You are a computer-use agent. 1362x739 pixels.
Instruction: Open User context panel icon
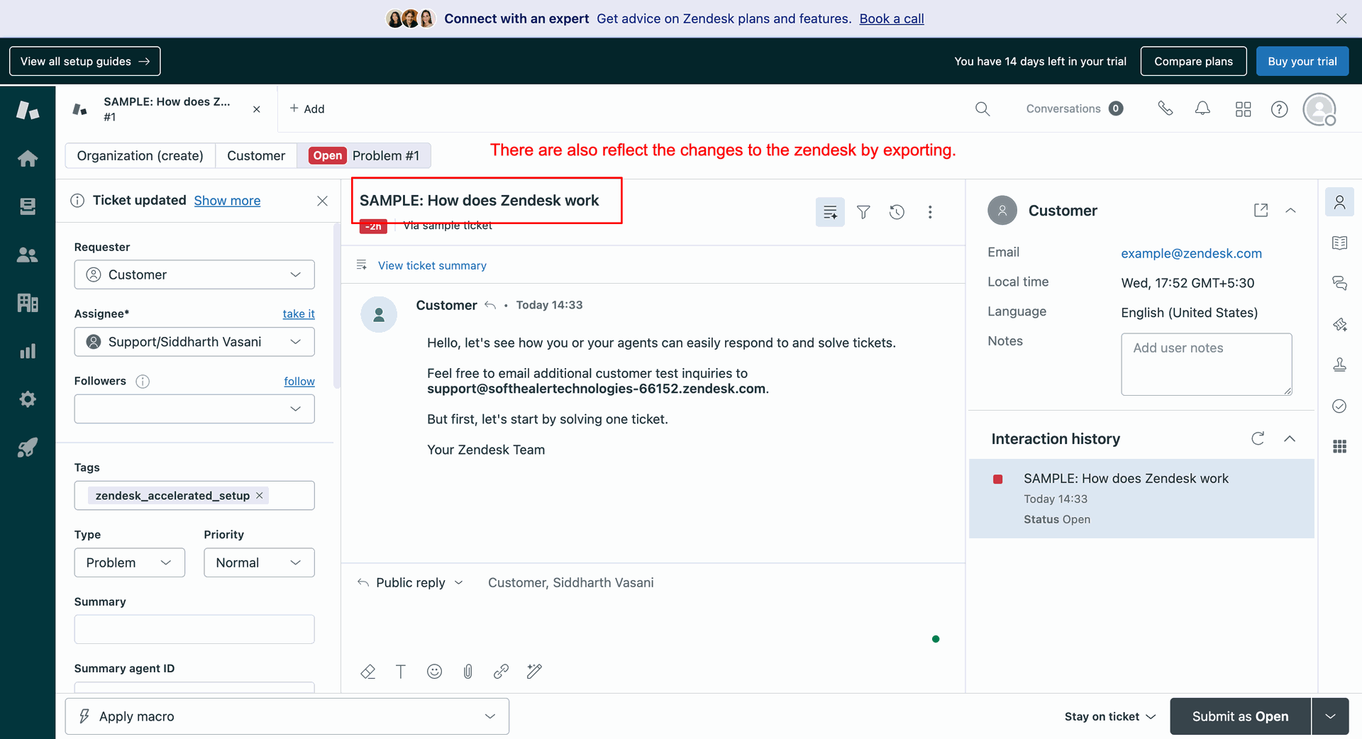(1339, 202)
